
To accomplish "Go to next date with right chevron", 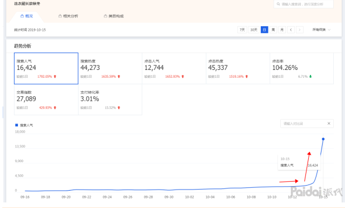I will coord(300,30).
